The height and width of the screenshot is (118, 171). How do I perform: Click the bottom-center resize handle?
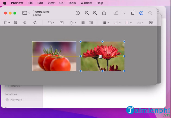(x=102, y=71)
